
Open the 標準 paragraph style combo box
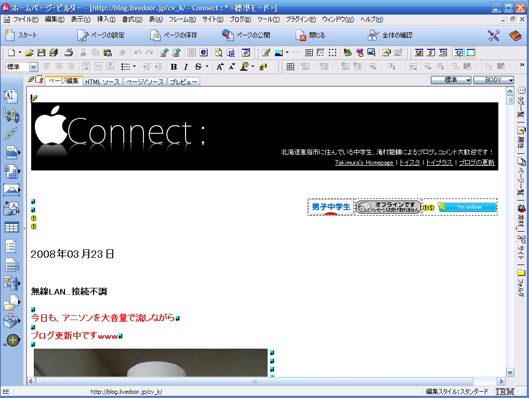[22, 67]
